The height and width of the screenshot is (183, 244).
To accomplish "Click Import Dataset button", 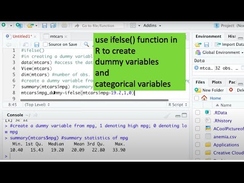I will point(229,44).
